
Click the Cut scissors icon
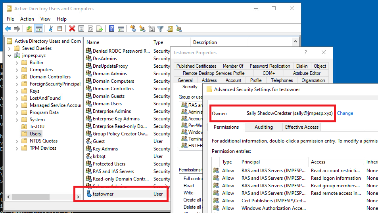(51, 29)
